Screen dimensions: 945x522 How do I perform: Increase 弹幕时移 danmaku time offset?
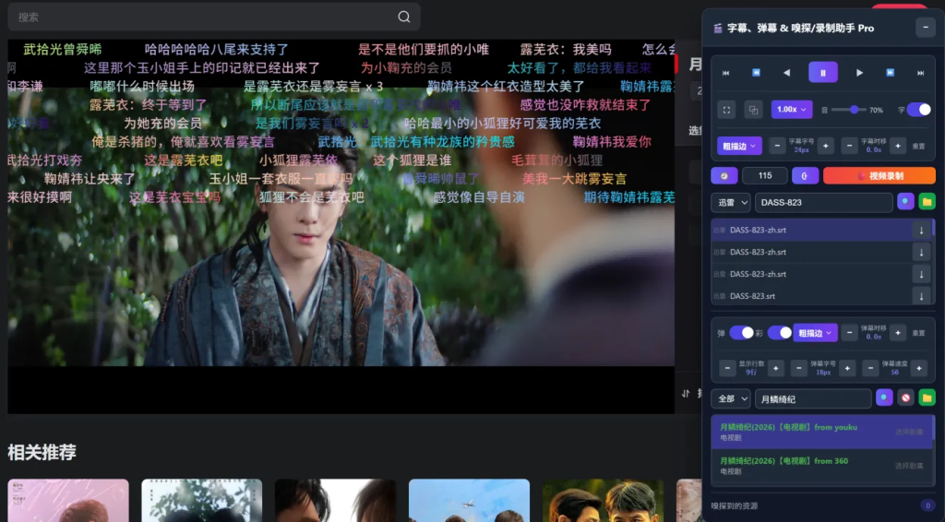pos(898,333)
